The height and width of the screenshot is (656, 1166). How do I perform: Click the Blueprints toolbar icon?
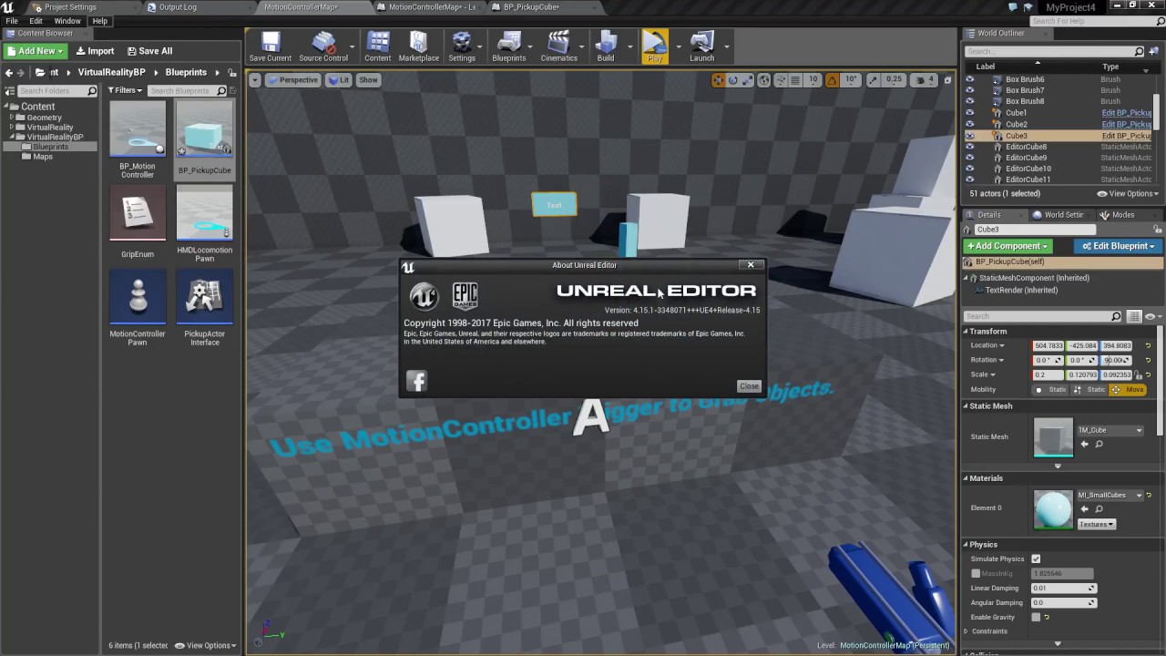(509, 46)
